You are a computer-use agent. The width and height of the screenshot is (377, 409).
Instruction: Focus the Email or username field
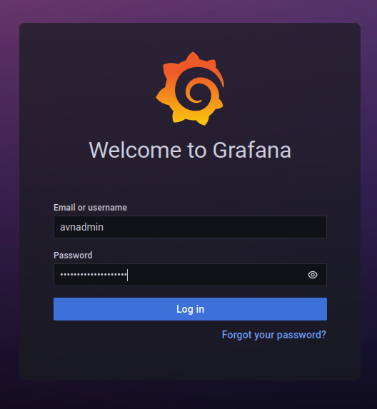click(190, 227)
